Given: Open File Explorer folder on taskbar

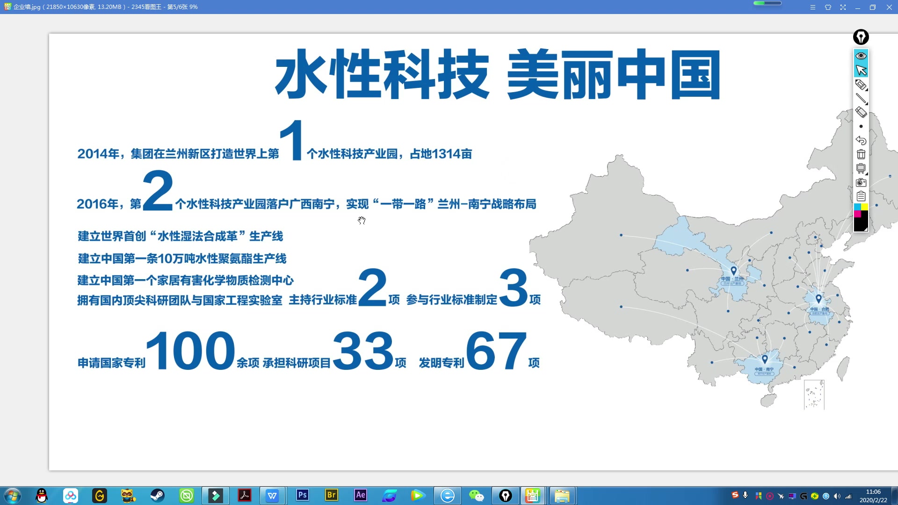Looking at the screenshot, I should tap(562, 496).
